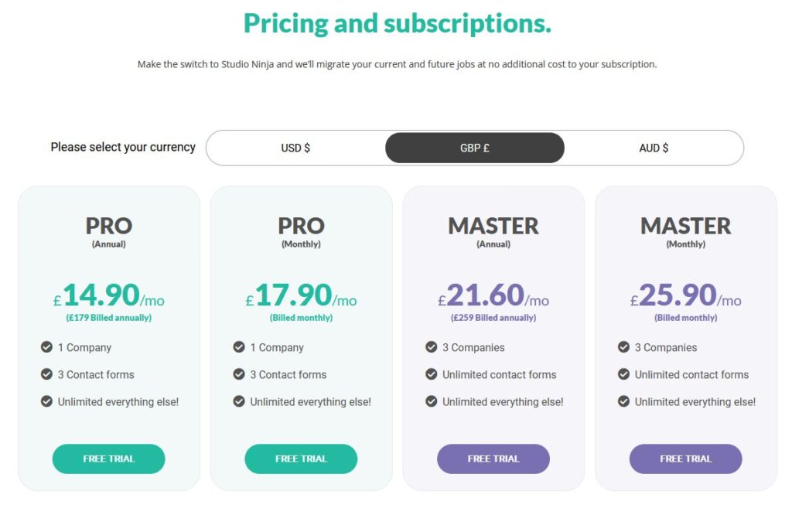Click the Pricing and subscriptions heading
Viewport: 792px width, 515px height.
coord(398,23)
